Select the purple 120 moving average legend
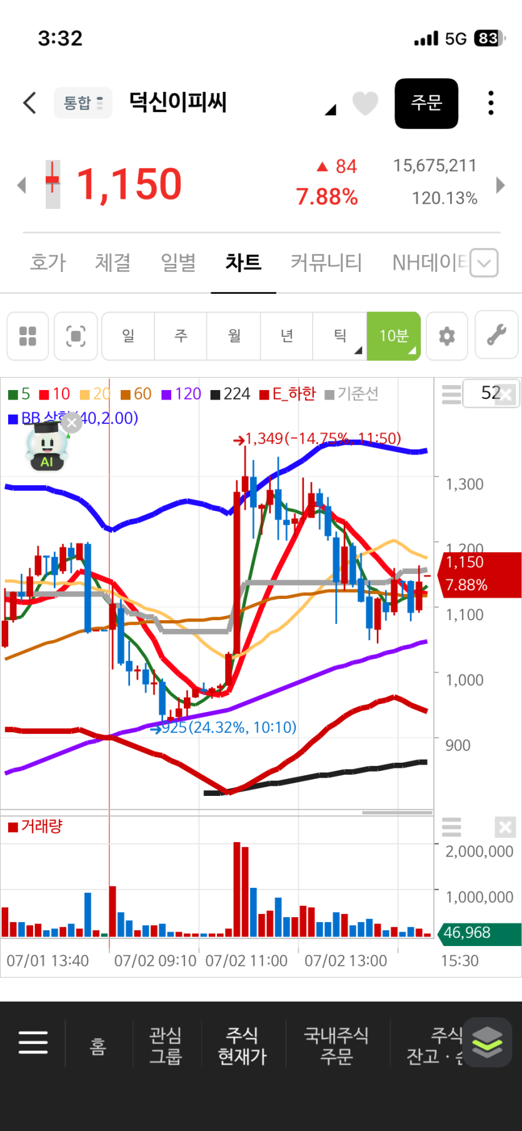The image size is (522, 1131). [181, 394]
